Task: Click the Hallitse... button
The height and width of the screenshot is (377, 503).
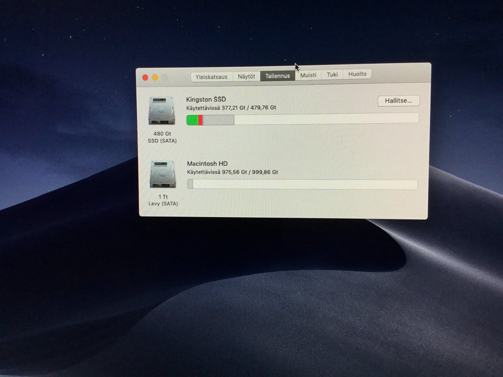Action: (x=398, y=101)
